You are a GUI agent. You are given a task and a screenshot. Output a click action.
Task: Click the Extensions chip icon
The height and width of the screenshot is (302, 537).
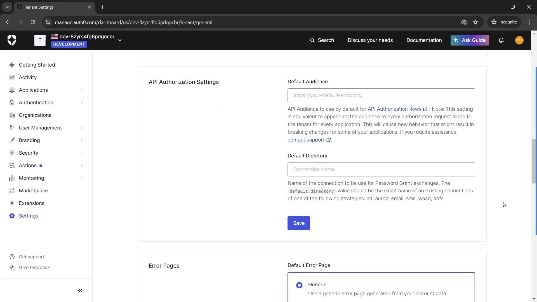pos(12,203)
